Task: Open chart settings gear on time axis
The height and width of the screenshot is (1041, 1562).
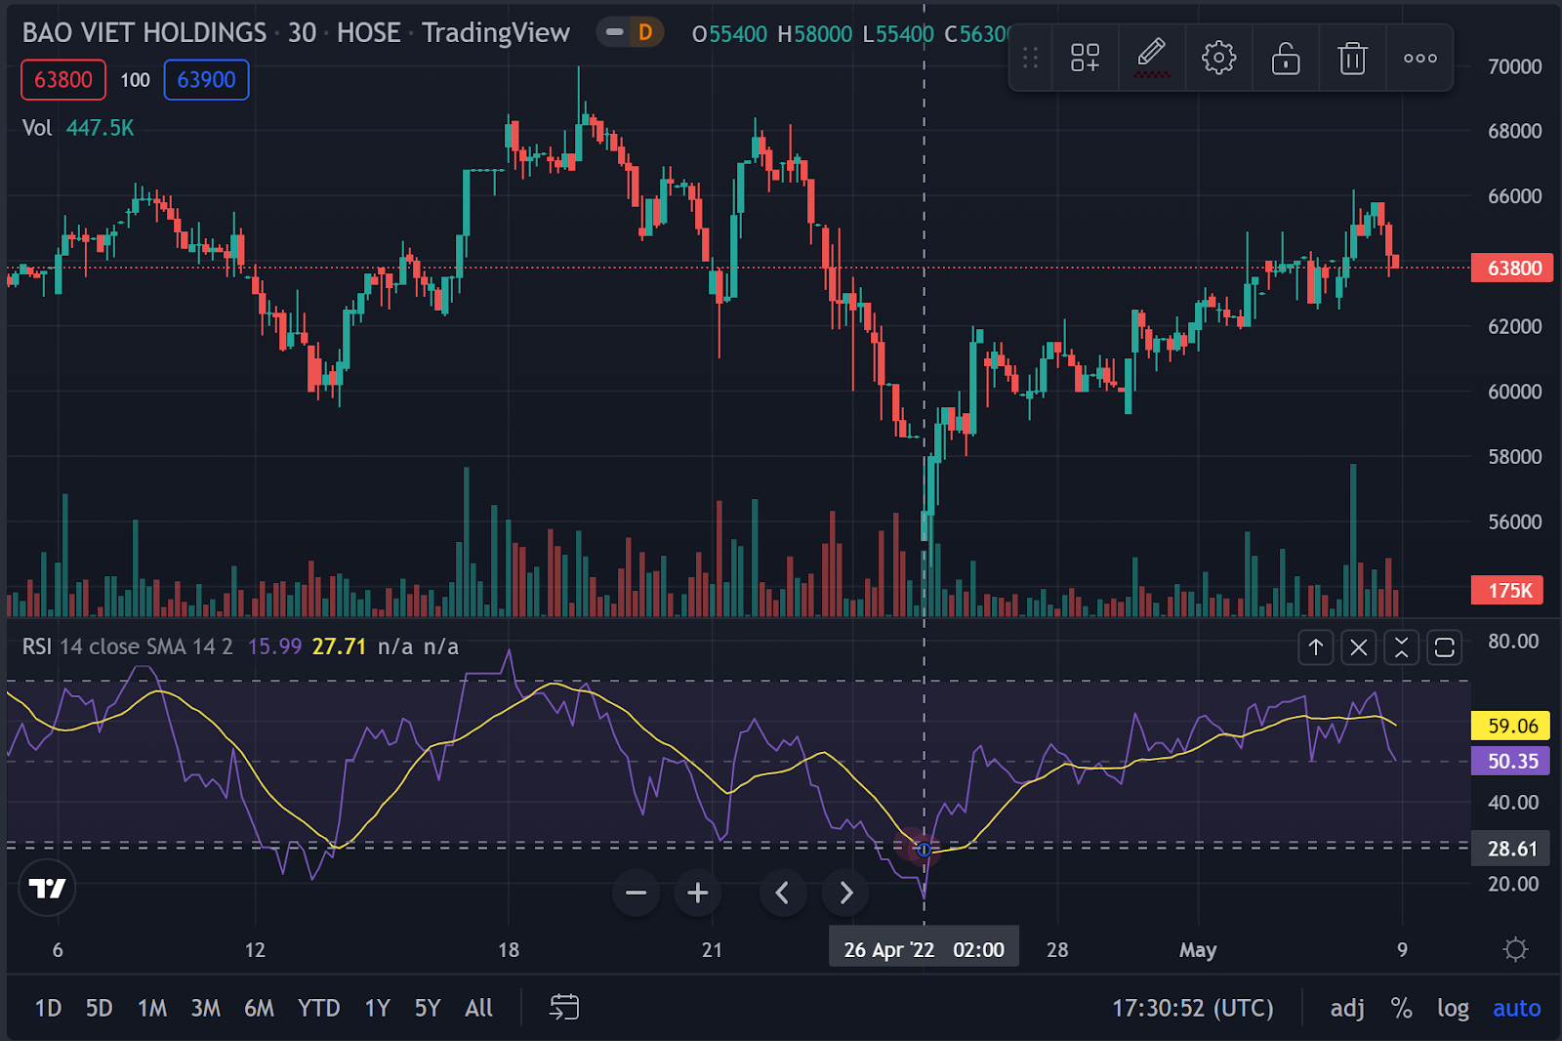Action: point(1515,949)
